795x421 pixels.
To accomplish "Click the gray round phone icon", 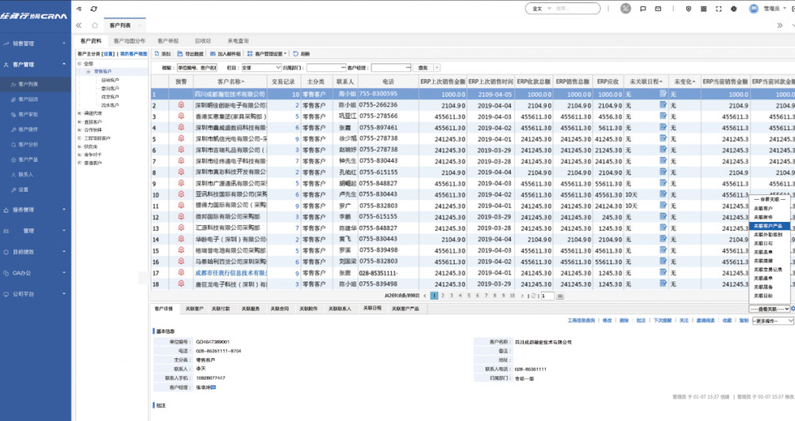I will click(626, 9).
